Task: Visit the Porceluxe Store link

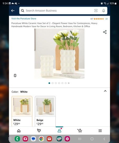Action: [24, 19]
